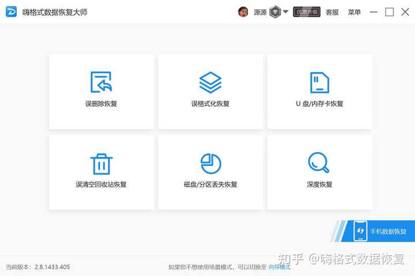This screenshot has height=276, width=415.
Task: Maximize the application window
Action: tap(389, 12)
